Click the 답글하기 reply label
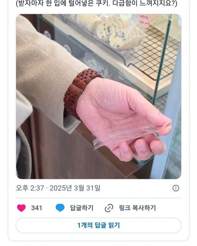The width and height of the screenshot is (197, 246). point(82,208)
